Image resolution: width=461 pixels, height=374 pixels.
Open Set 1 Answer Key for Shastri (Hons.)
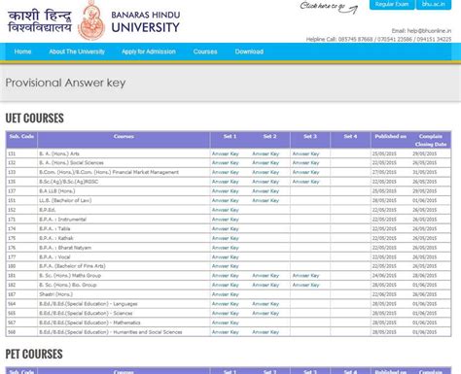[226, 294]
